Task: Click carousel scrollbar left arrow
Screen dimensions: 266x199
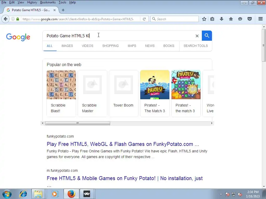Action: click(43, 123)
